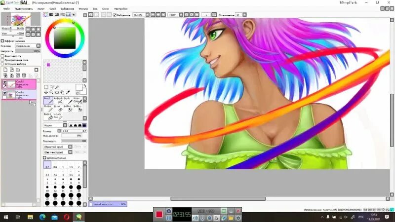Select the Hand pan tool

[62, 93]
